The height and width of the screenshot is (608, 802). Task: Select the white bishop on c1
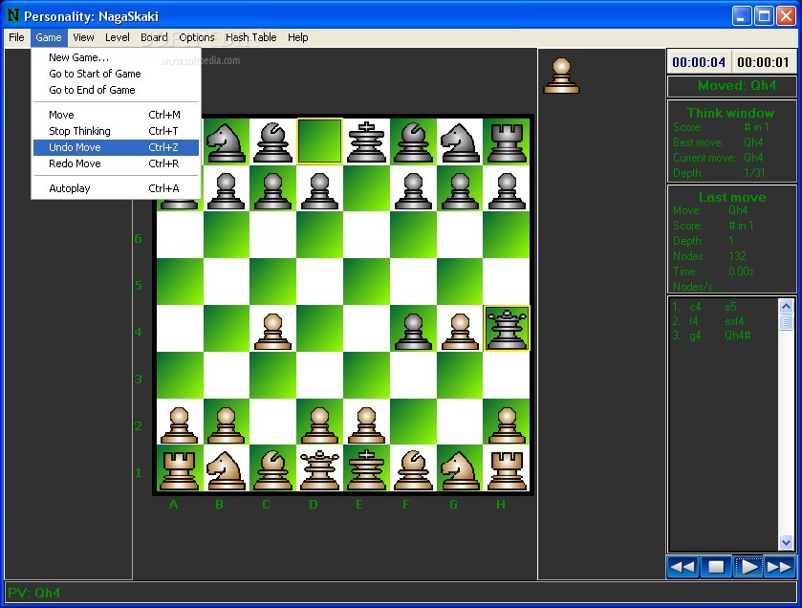272,469
